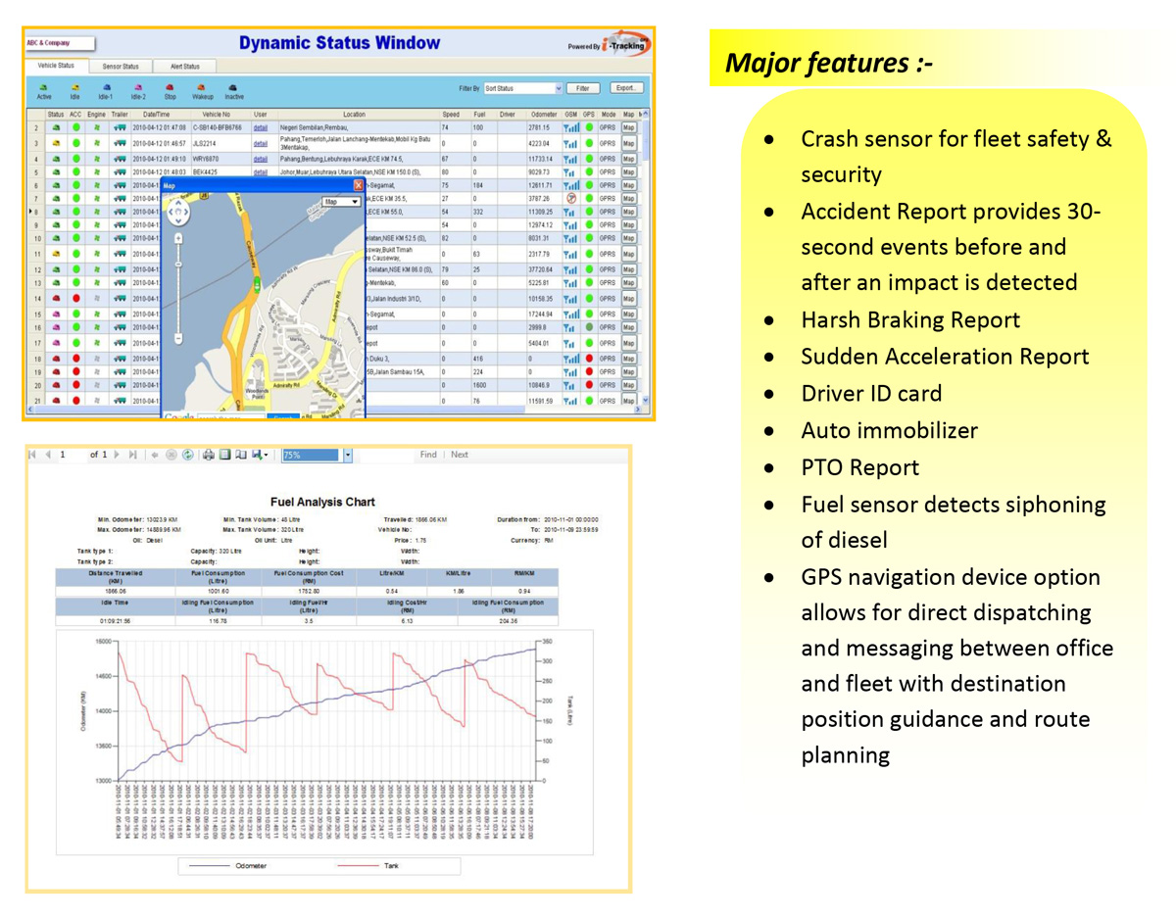Select the Idle-1 status icon
This screenshot has height=919, width=1176.
(105, 88)
